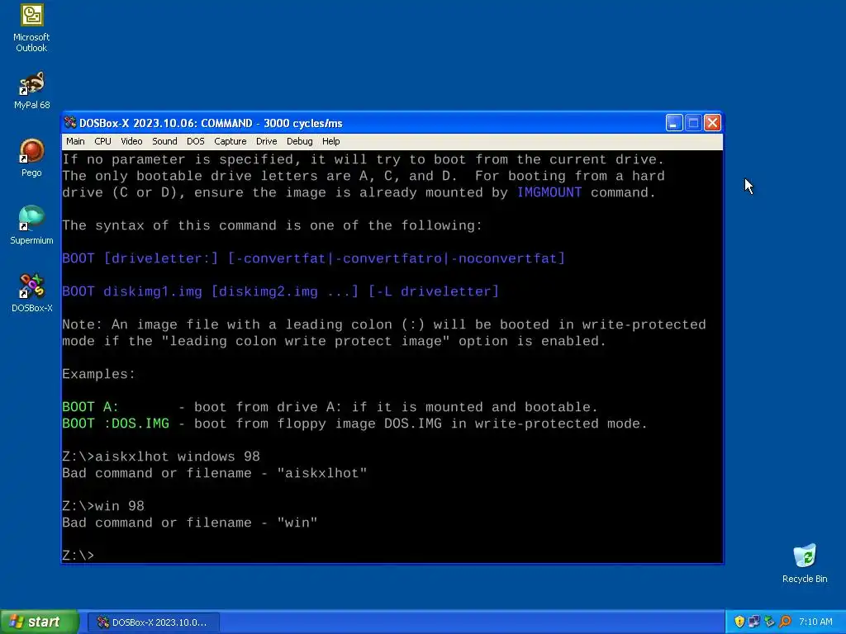The width and height of the screenshot is (846, 634).
Task: Select the Supermium desktop shortcut
Action: coord(31,225)
